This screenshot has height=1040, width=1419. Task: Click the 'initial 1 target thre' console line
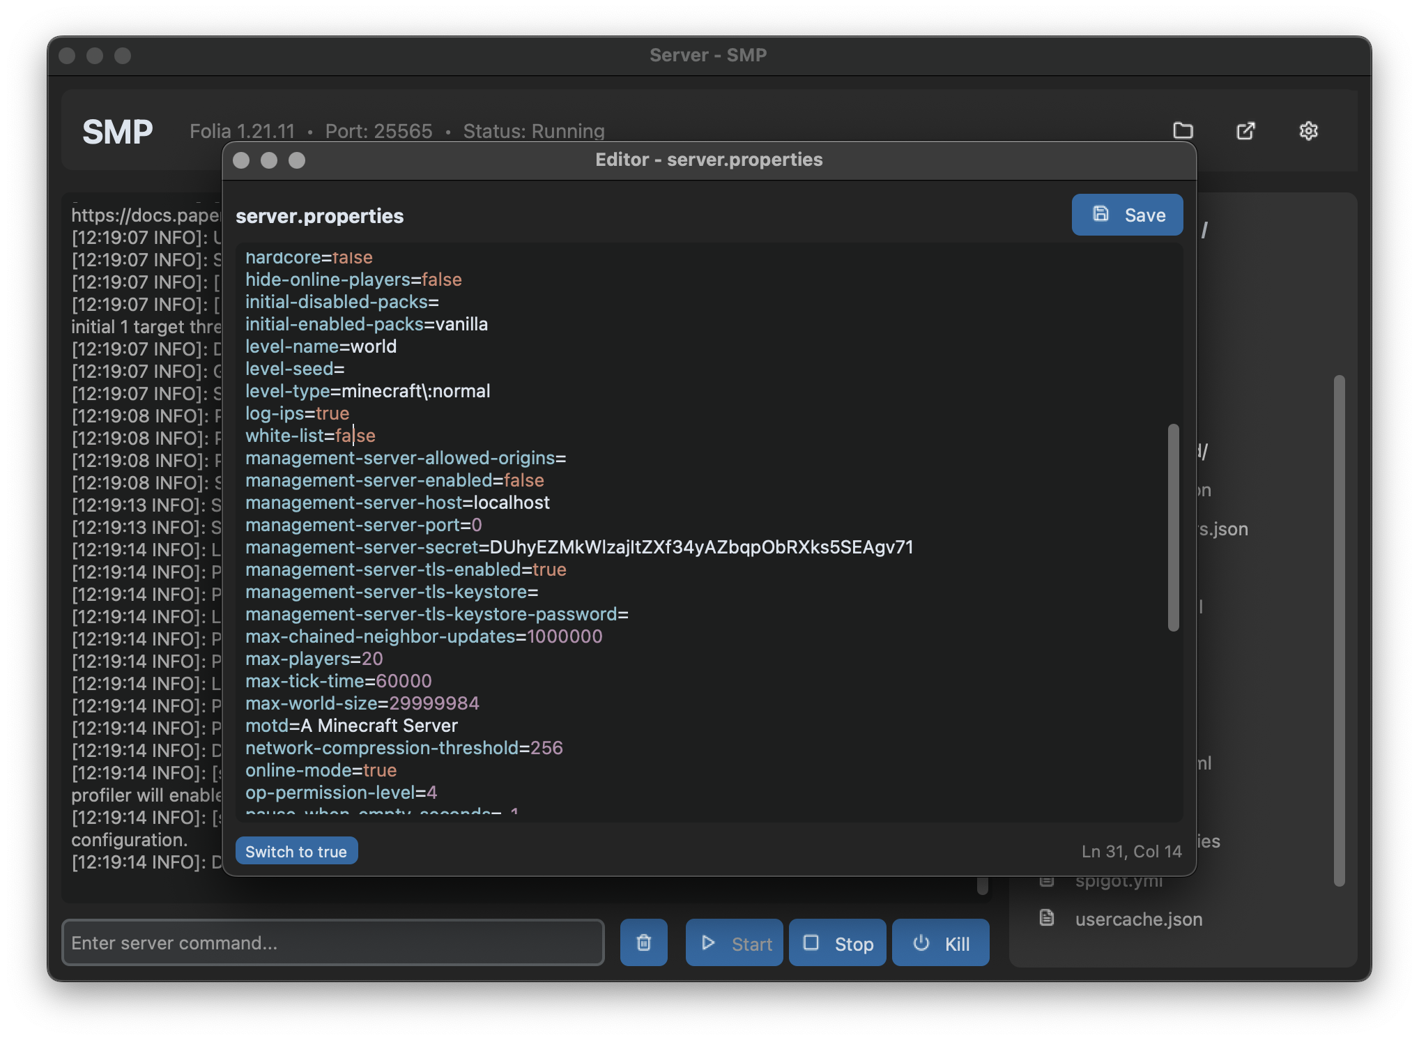coord(146,327)
